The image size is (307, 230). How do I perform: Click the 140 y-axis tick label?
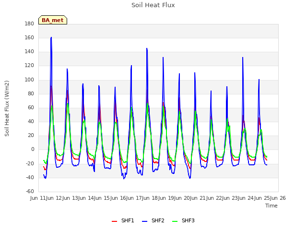click(x=29, y=52)
